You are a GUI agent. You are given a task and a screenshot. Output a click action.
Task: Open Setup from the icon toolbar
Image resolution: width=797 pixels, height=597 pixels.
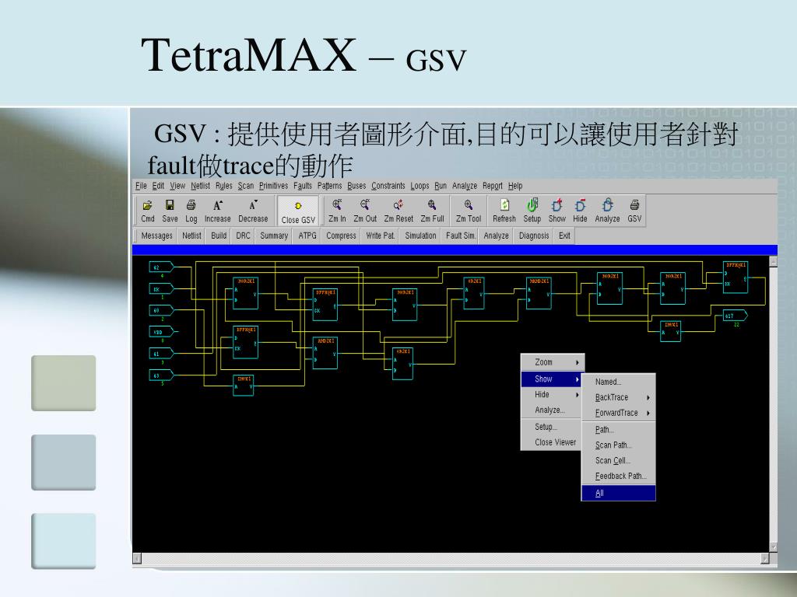[x=532, y=211]
